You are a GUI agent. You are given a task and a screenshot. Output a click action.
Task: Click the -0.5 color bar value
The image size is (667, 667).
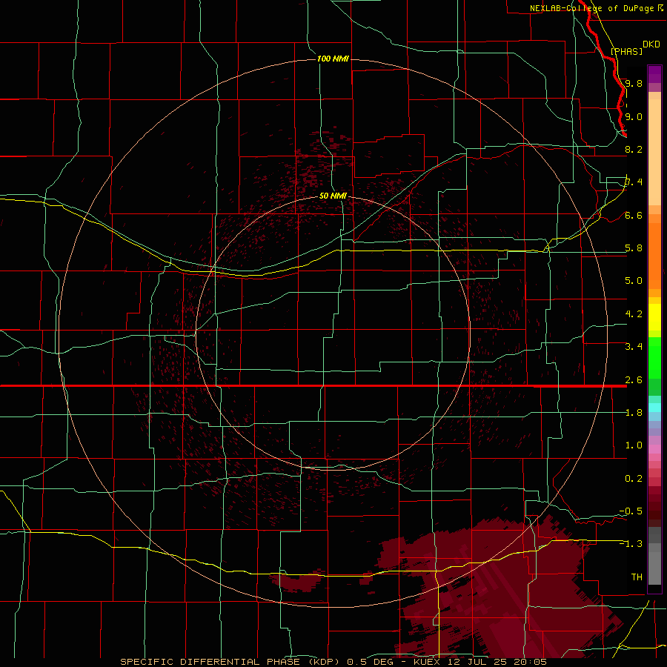point(631,511)
